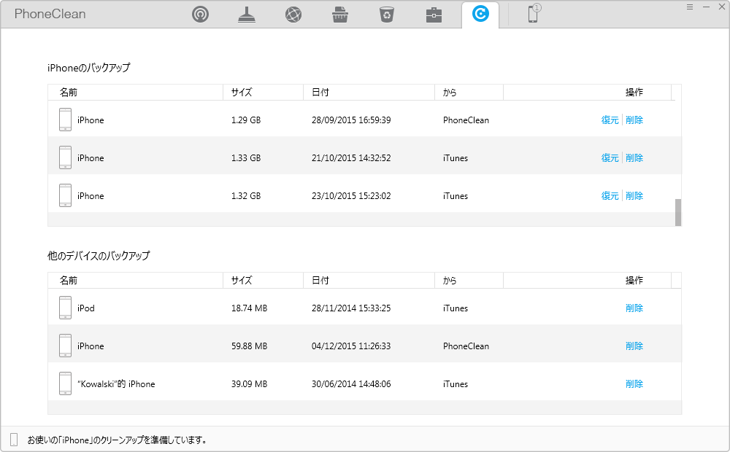Restore (復元) the 1.33 GB iTunes backup
The width and height of the screenshot is (730, 452).
(x=610, y=158)
